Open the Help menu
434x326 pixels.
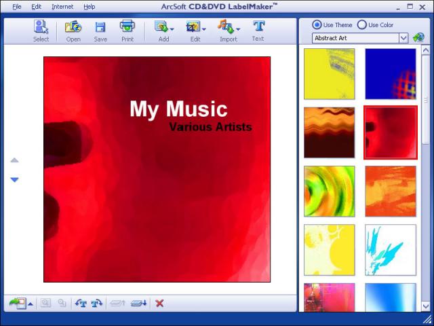pyautogui.click(x=89, y=7)
